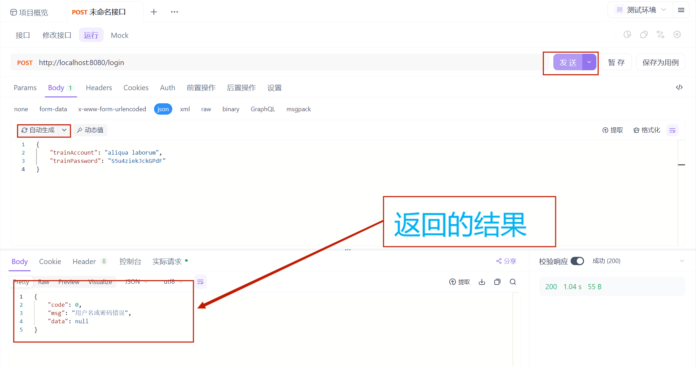Toggle the 校验响应 switch
The width and height of the screenshot is (696, 367).
pos(577,261)
